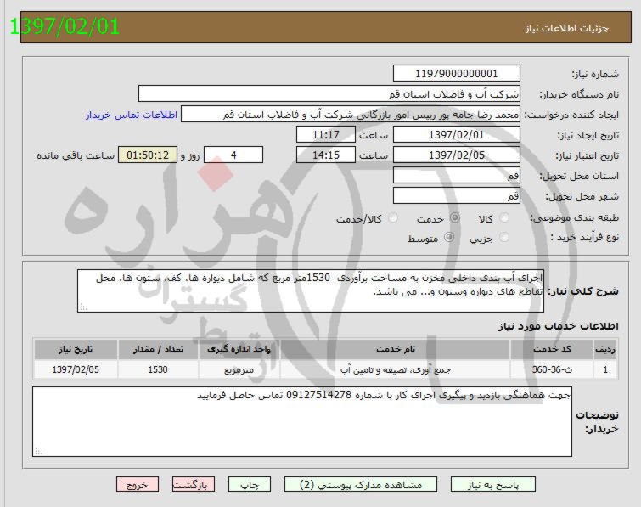
Task: Select the خدمت radio button
Action: [454, 217]
